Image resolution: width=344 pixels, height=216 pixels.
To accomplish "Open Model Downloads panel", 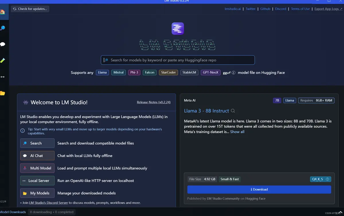I will tap(13, 212).
